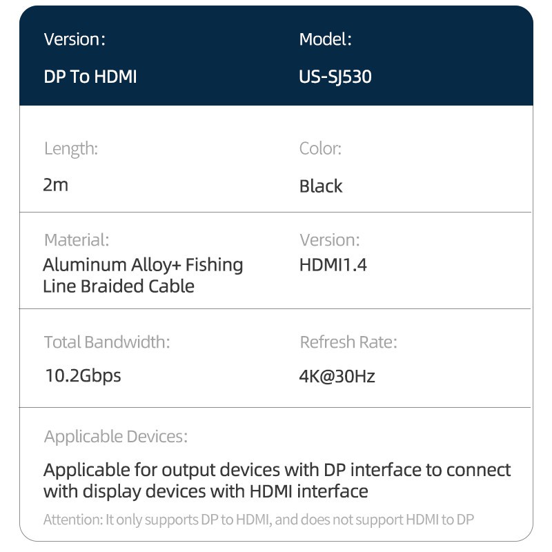Click the Version label above HDMI1.4
Screen dimensions: 552x552
tap(329, 240)
